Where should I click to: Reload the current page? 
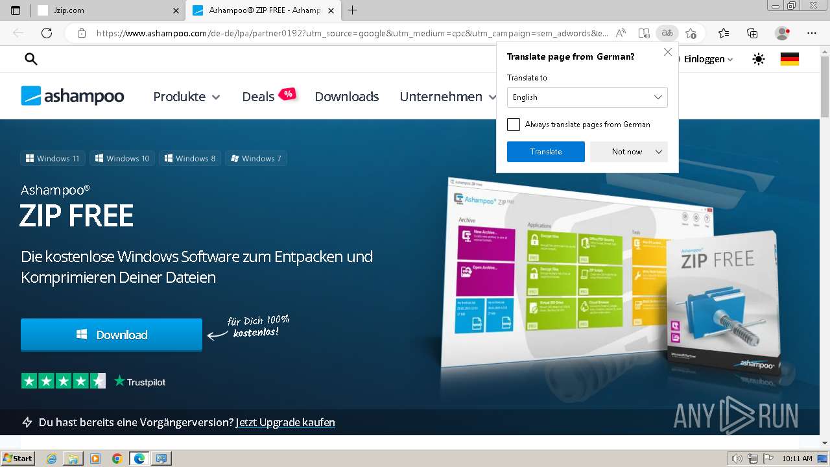point(47,33)
